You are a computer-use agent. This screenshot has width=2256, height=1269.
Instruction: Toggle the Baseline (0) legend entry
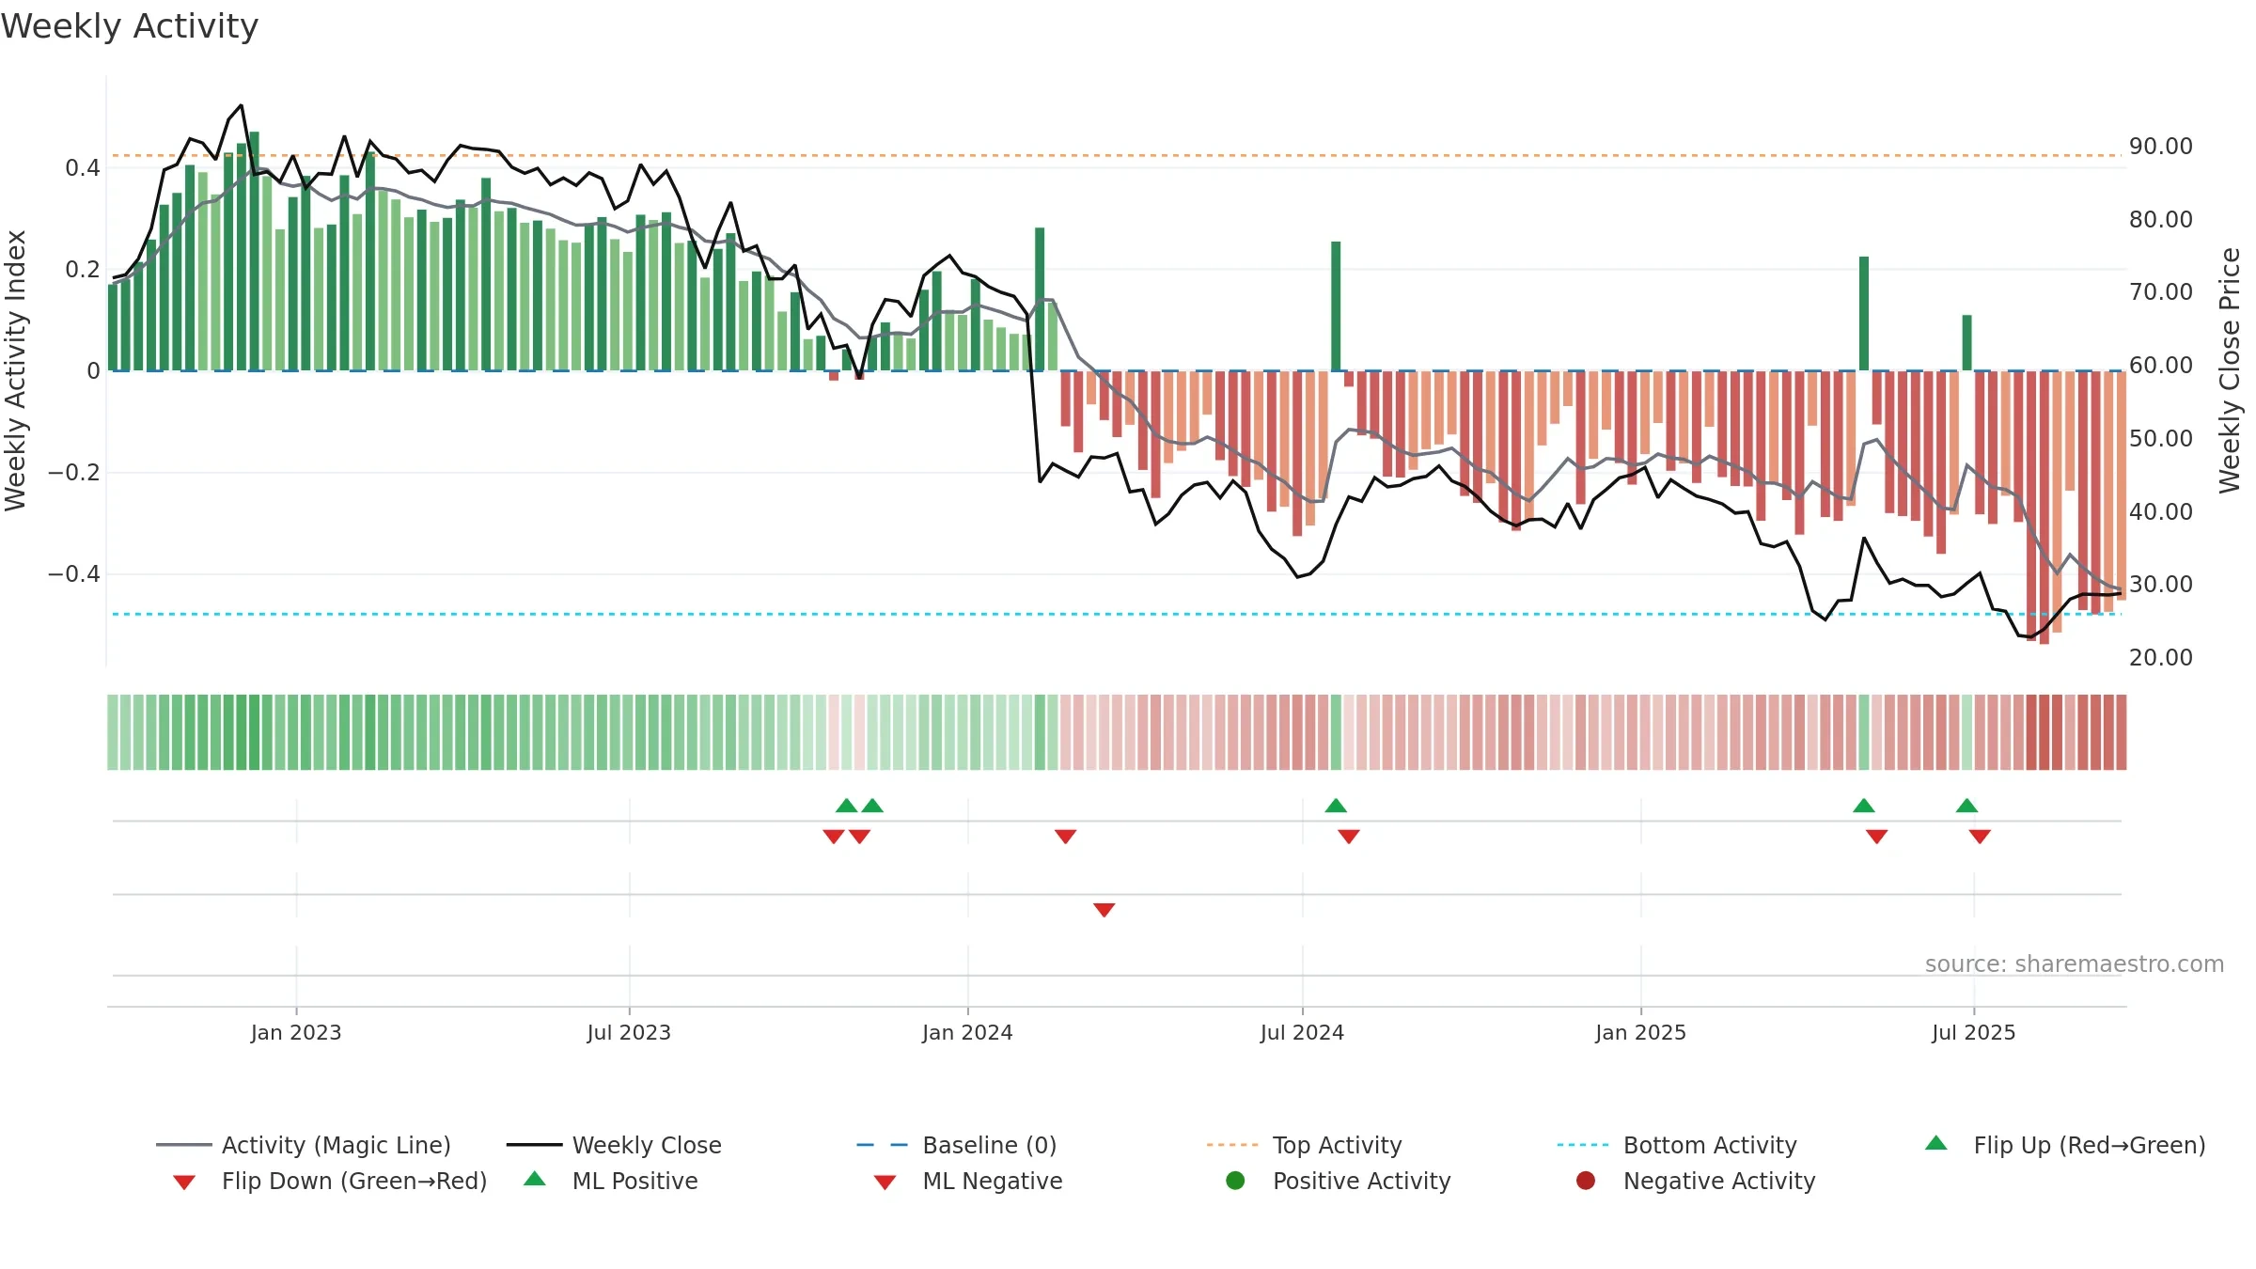[957, 1145]
